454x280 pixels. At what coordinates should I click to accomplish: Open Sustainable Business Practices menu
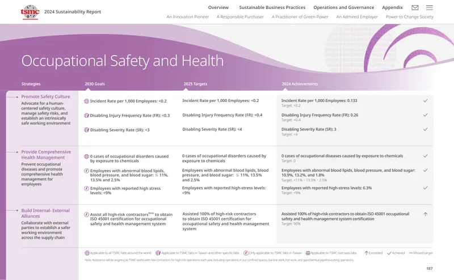point(272,7)
